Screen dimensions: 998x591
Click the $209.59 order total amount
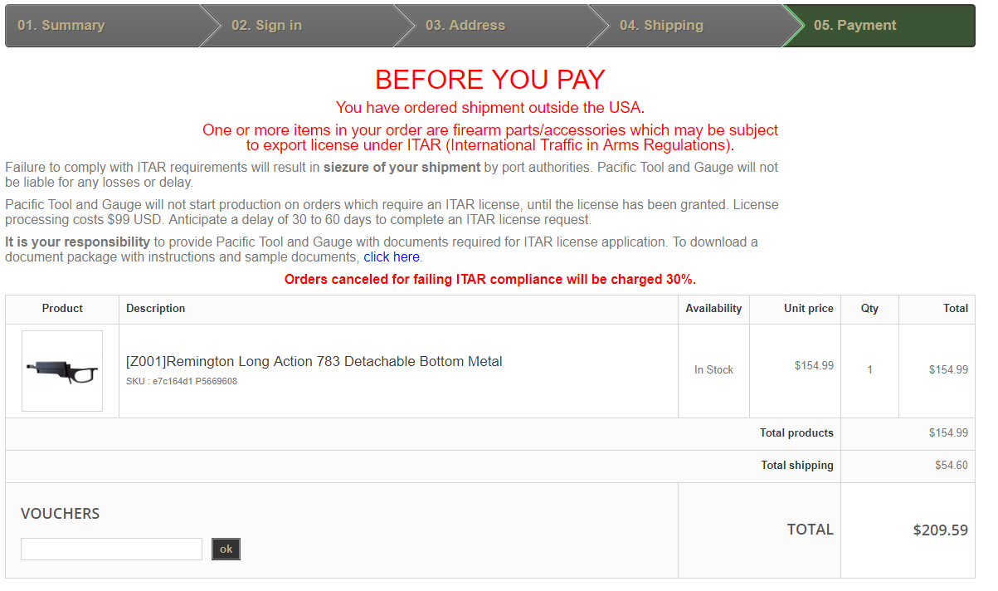[940, 530]
